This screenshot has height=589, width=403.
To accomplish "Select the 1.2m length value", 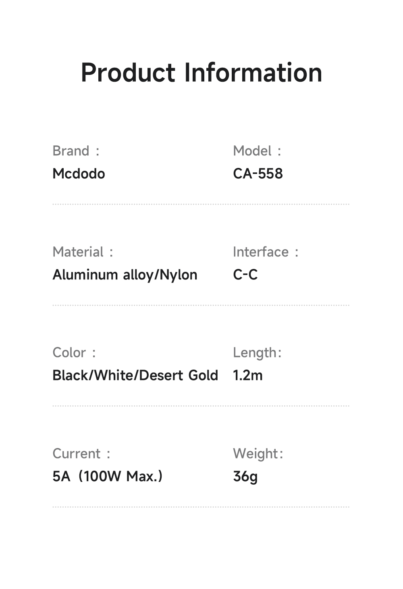I will [x=248, y=376].
